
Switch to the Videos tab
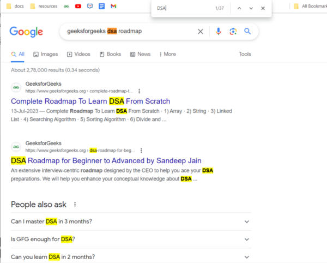click(78, 54)
